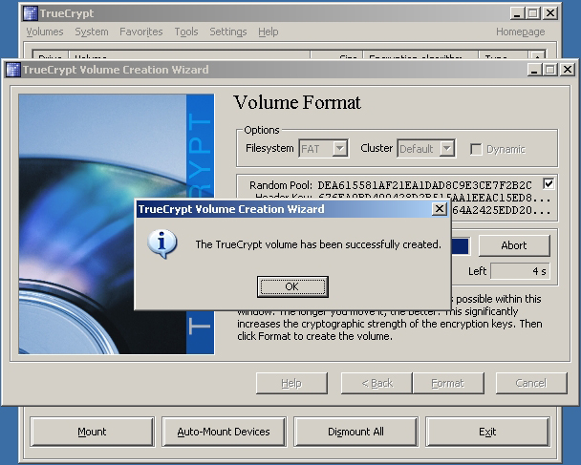Click Auto-Mount Devices button
This screenshot has width=581, height=465.
click(x=224, y=432)
